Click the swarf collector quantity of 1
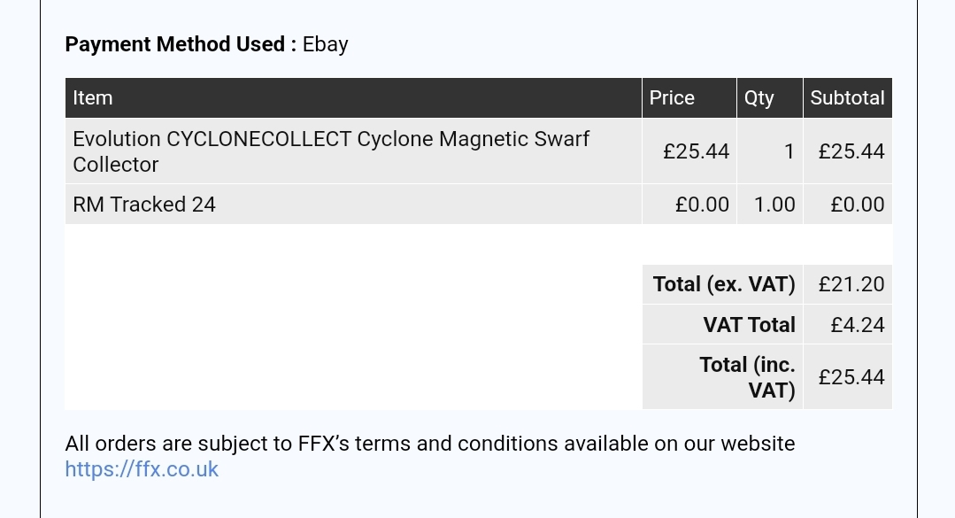955x518 pixels. point(789,152)
